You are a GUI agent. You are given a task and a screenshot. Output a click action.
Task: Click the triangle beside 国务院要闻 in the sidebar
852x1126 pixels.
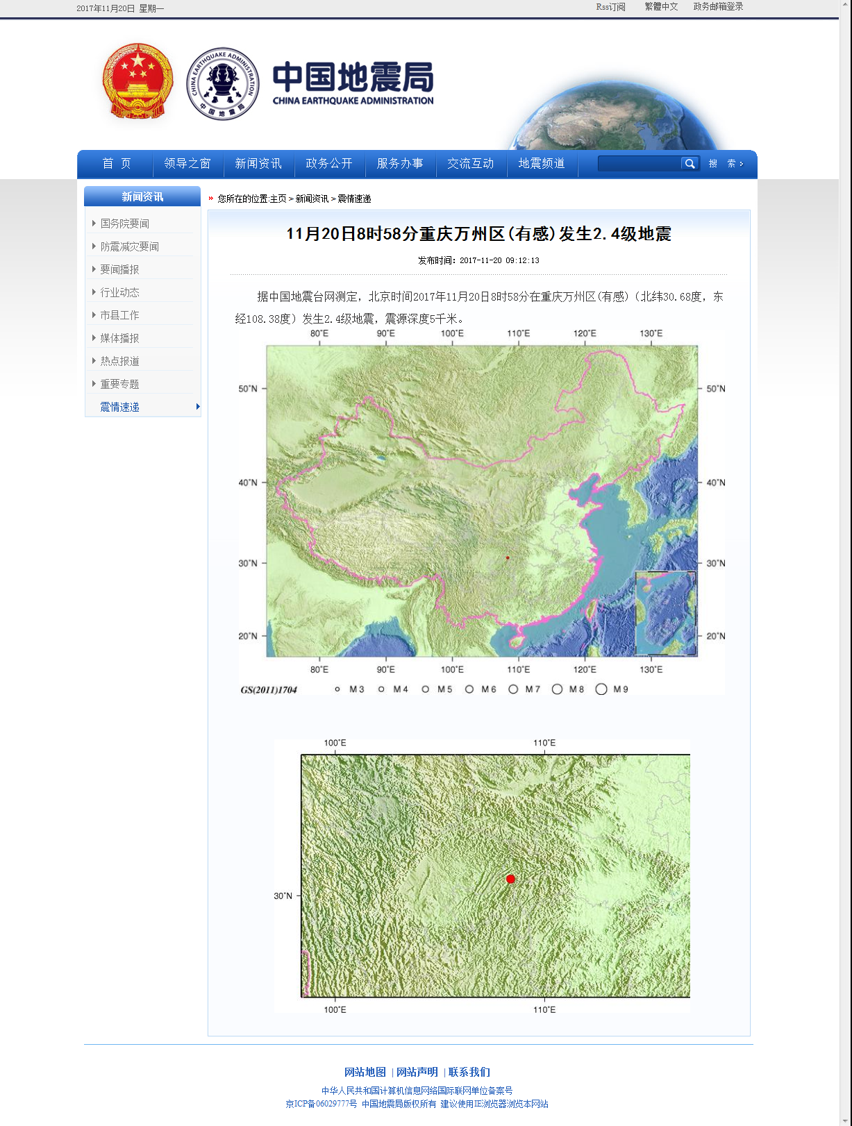pyautogui.click(x=94, y=224)
